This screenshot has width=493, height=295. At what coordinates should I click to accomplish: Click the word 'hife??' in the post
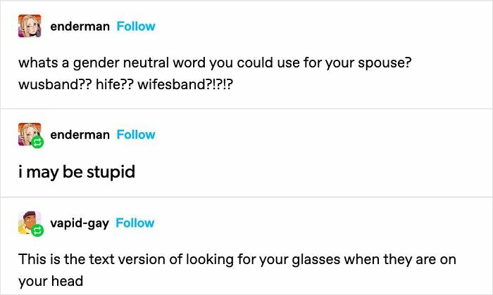tap(114, 84)
